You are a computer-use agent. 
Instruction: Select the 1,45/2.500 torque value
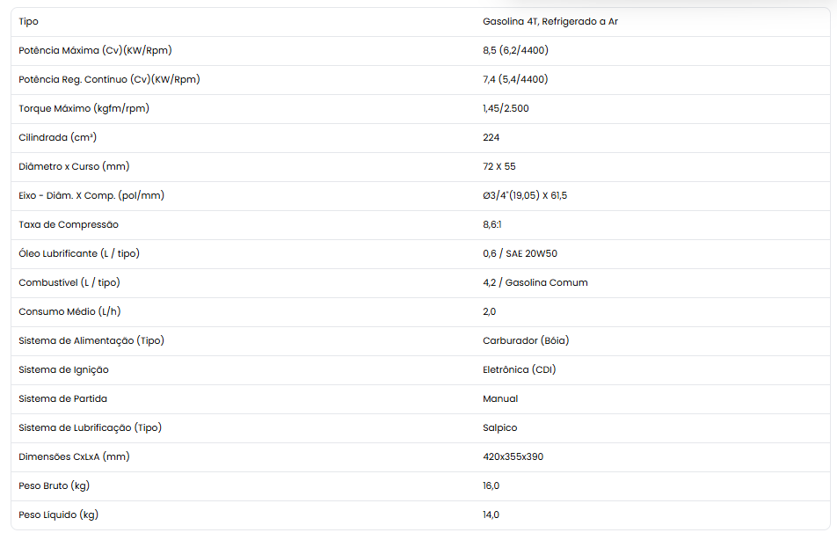(x=506, y=108)
